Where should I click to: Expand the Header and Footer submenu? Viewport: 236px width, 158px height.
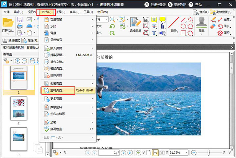pos(68,20)
